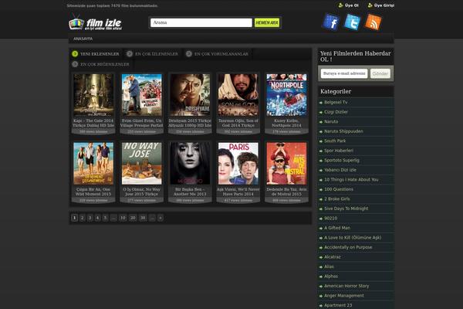Open the RSS feed icon
463x309 pixels.
point(373,22)
